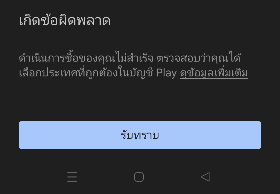
Task: Tap the Android back navigation triangle
Action: tap(206, 177)
